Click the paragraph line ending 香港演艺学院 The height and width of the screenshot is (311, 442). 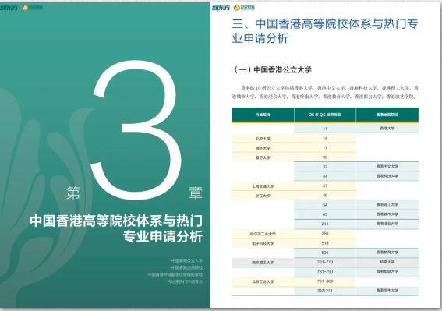coord(324,97)
